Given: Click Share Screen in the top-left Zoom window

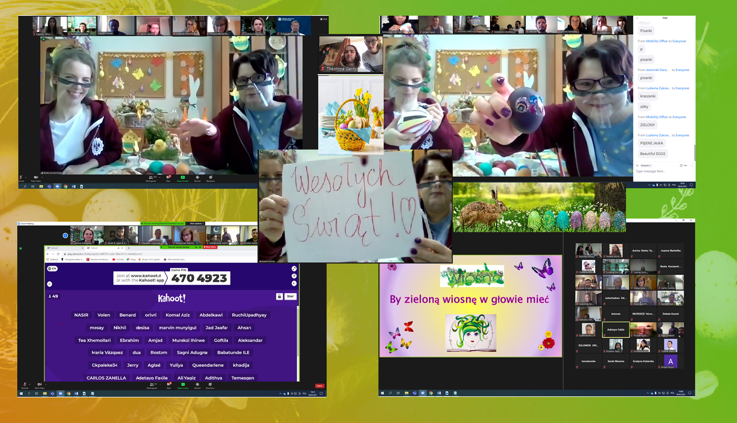Looking at the screenshot, I should [x=183, y=179].
